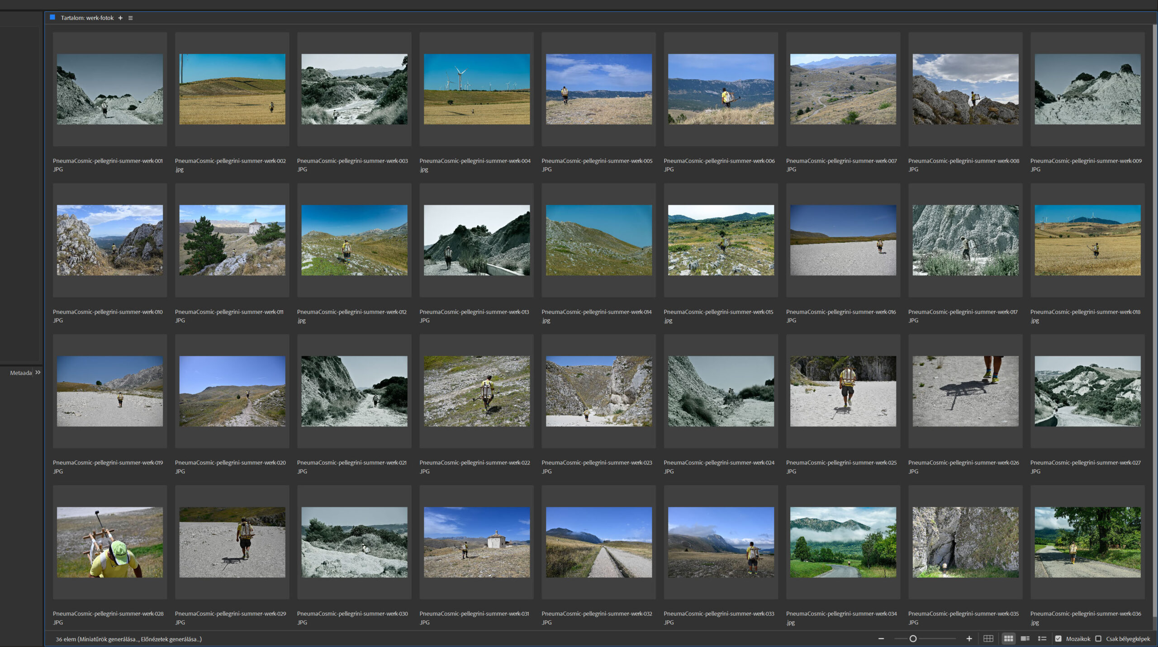Switch to details view icon
This screenshot has width=1158, height=647.
point(1025,638)
